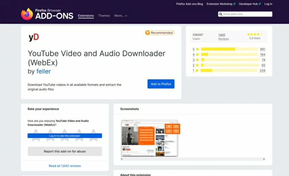Image resolution: width=289 pixels, height=176 pixels.
Task: Click the Rate your experience heading
Action: [43, 109]
